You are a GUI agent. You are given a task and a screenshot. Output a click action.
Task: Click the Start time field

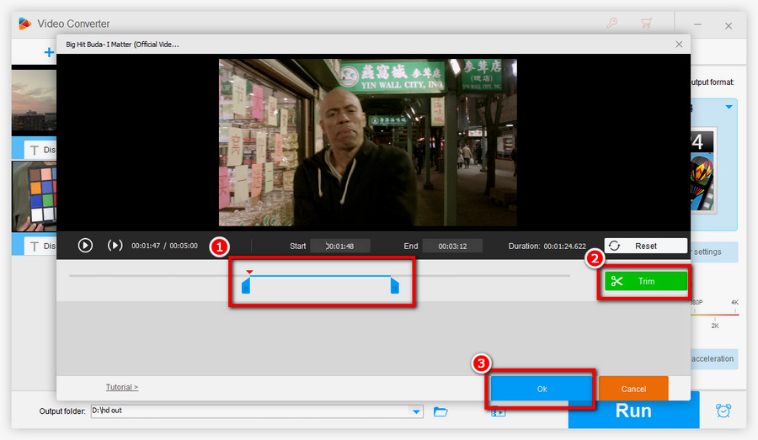pyautogui.click(x=340, y=246)
